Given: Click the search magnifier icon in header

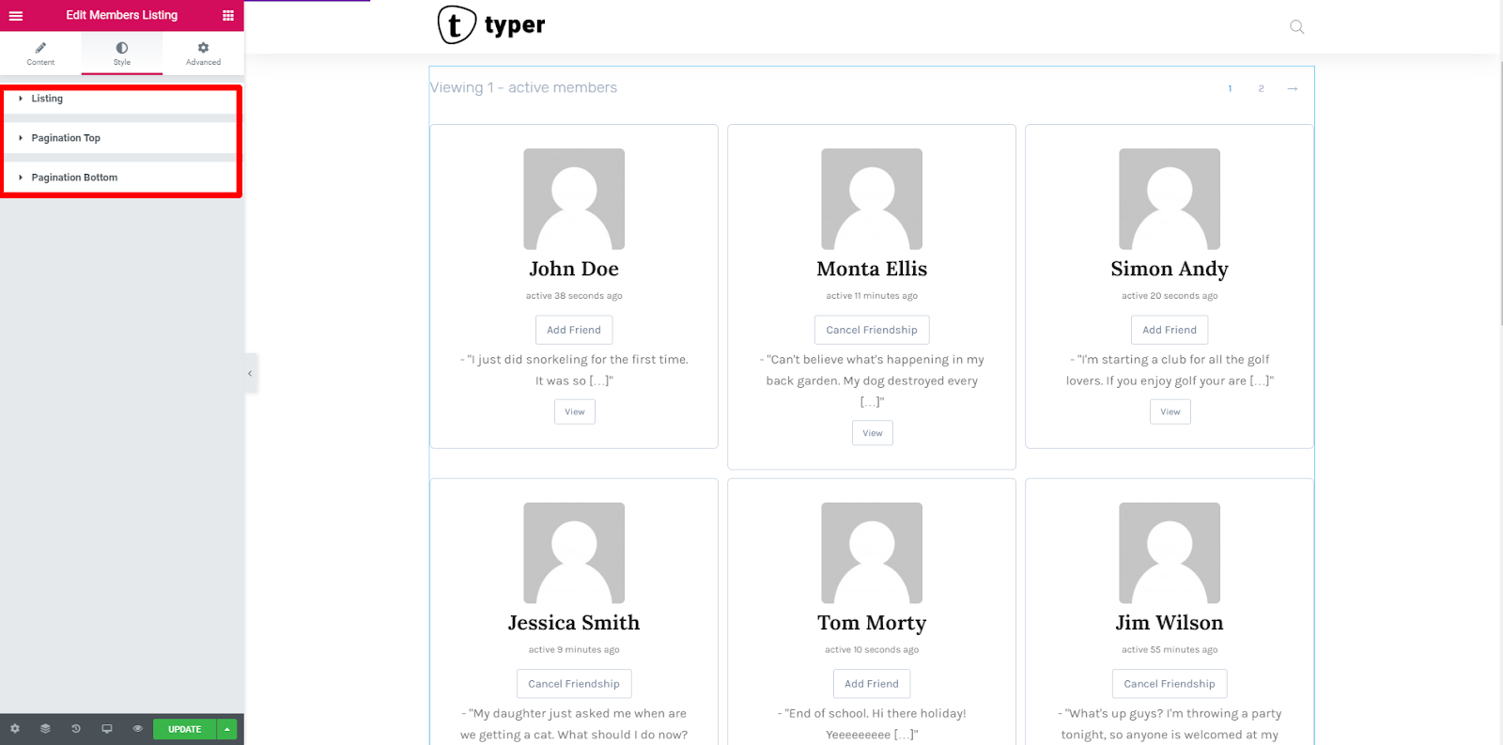Looking at the screenshot, I should coord(1297,26).
